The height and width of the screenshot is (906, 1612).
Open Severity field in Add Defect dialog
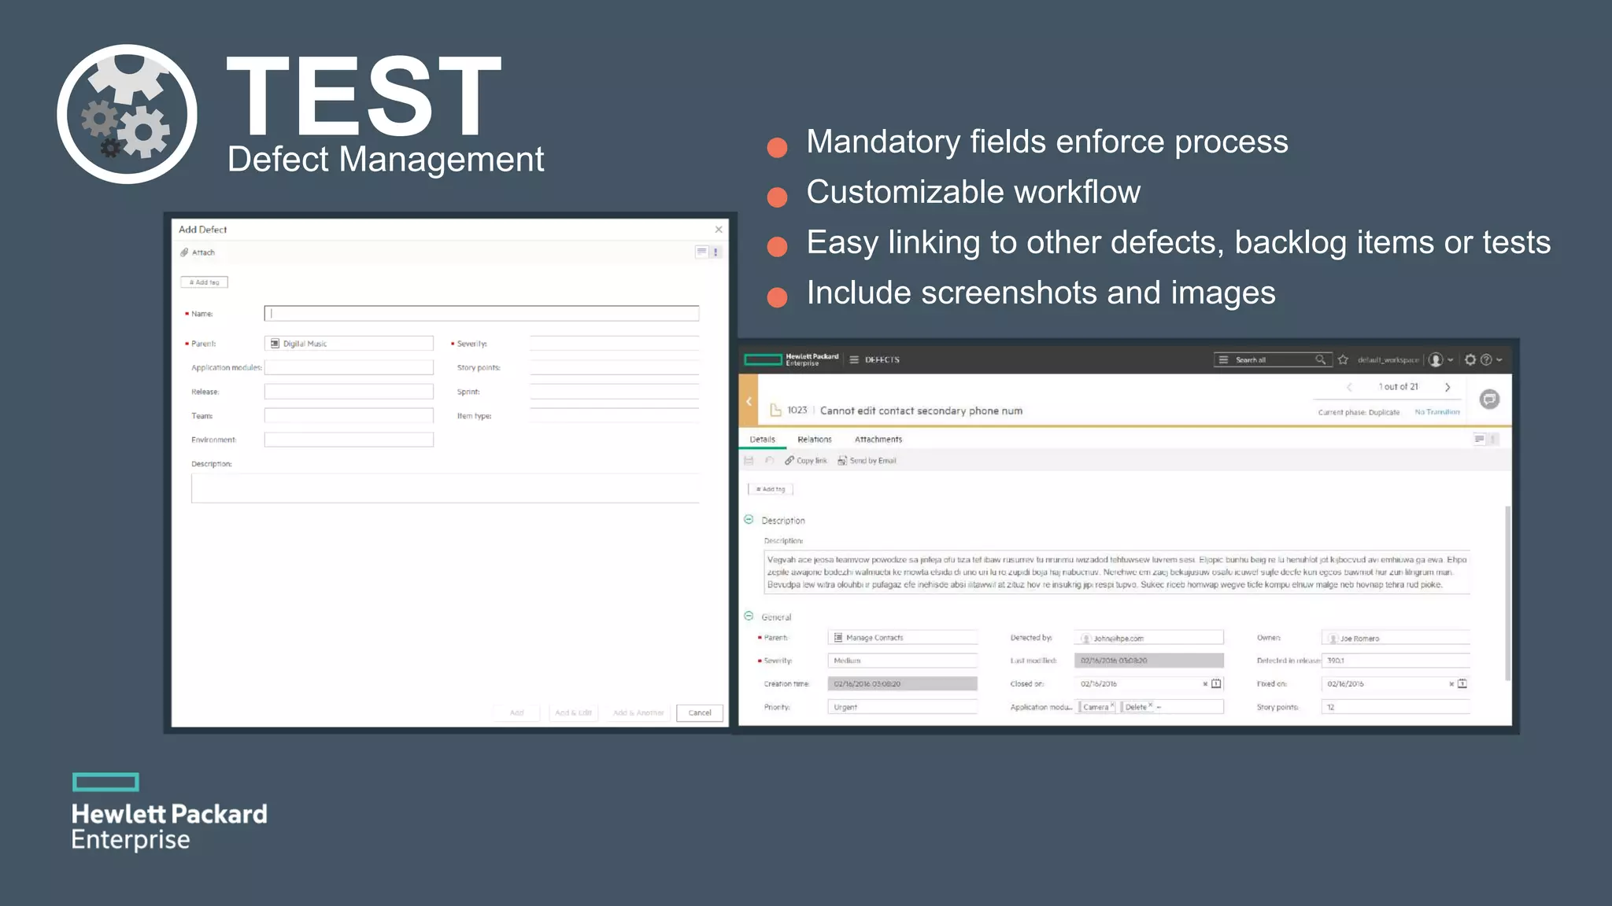614,343
